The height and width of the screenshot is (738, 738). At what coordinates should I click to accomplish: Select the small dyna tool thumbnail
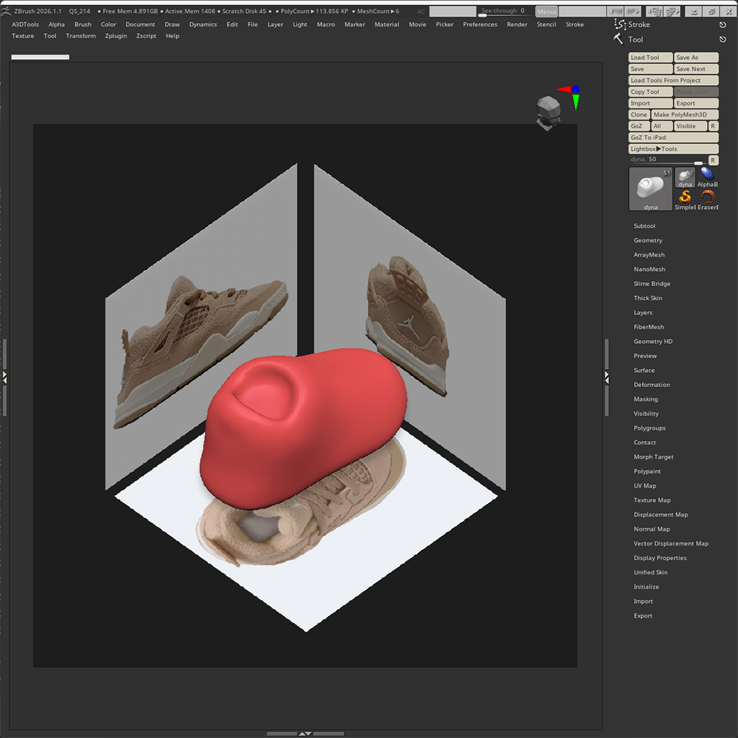click(x=685, y=177)
